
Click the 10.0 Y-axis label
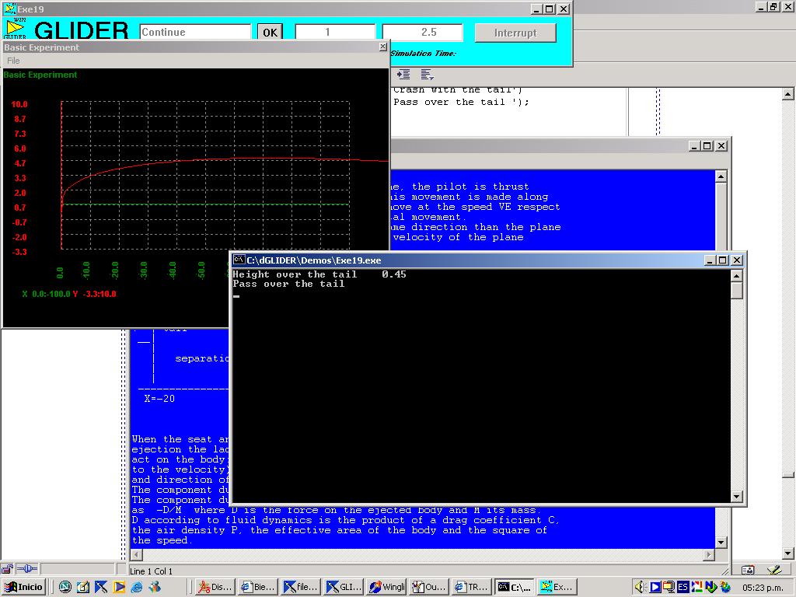point(19,104)
